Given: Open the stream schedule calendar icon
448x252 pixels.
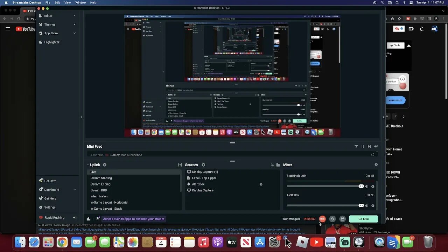Looking at the screenshot, I should pos(342,219).
